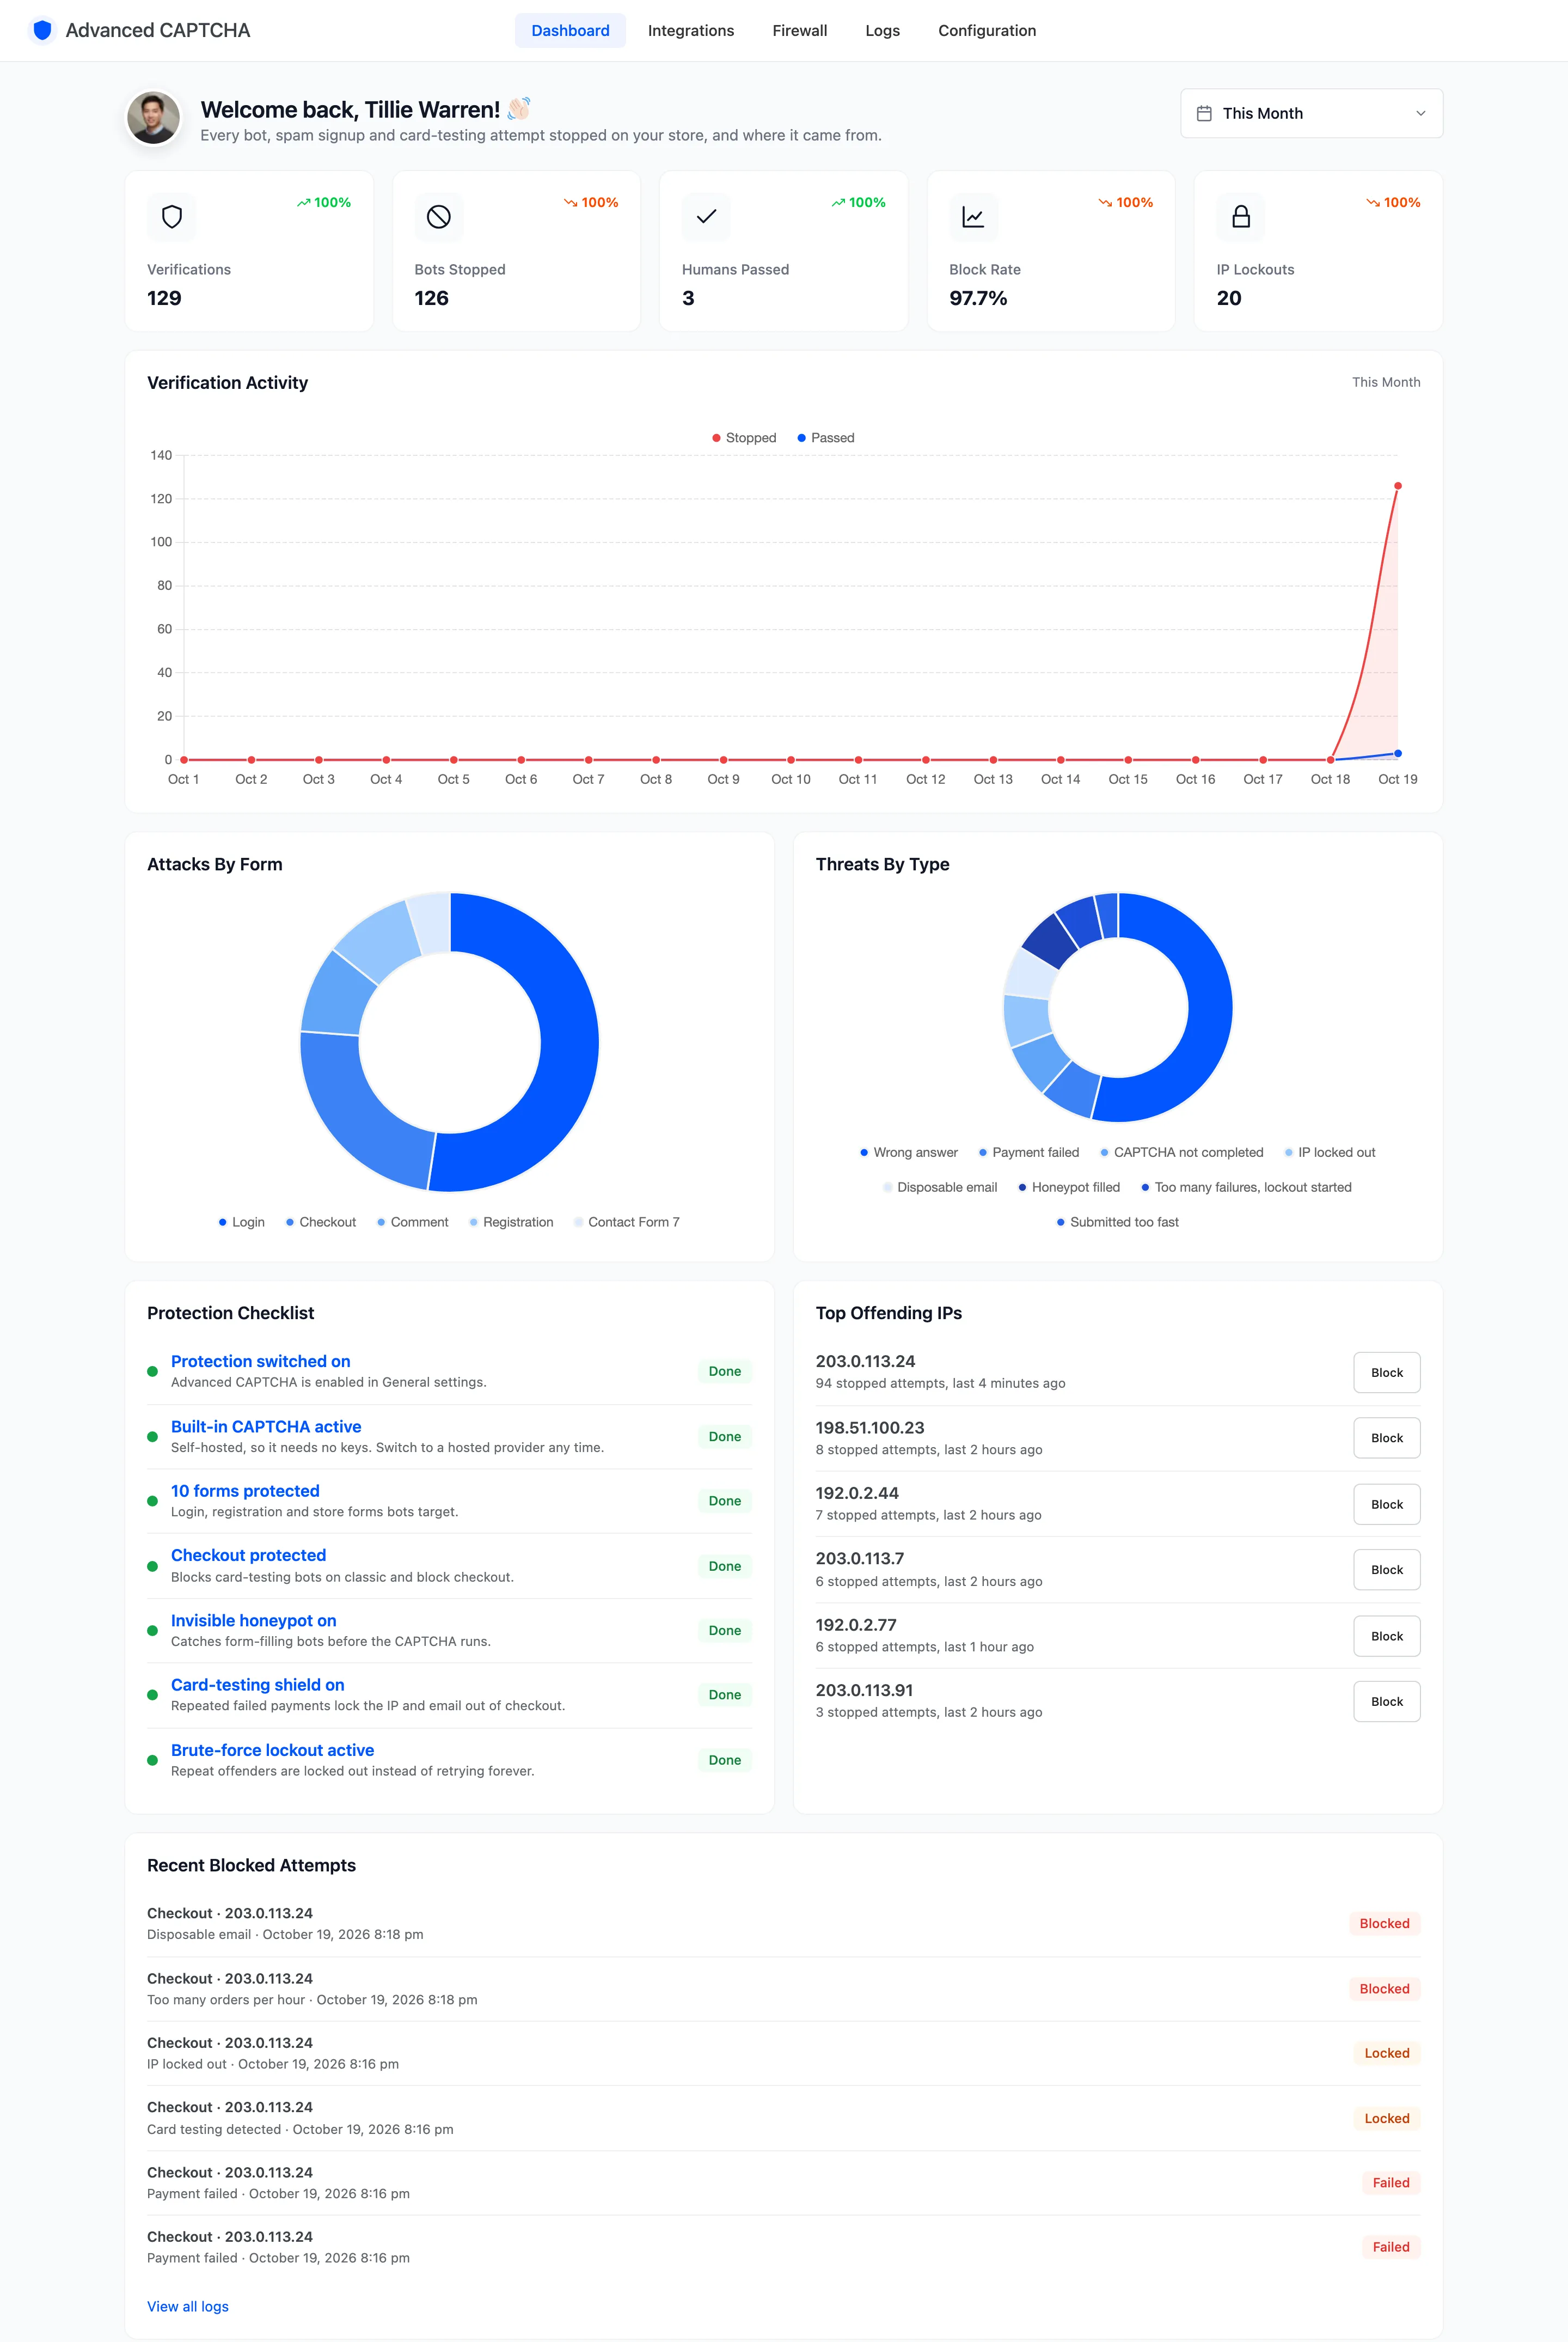Open the Card-testing shield on link
Image resolution: width=1568 pixels, height=2342 pixels.
257,1685
